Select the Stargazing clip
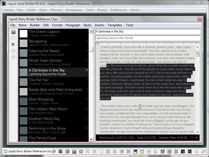Image resolution: width=209 pixels, height=157 pixels. tap(37, 41)
